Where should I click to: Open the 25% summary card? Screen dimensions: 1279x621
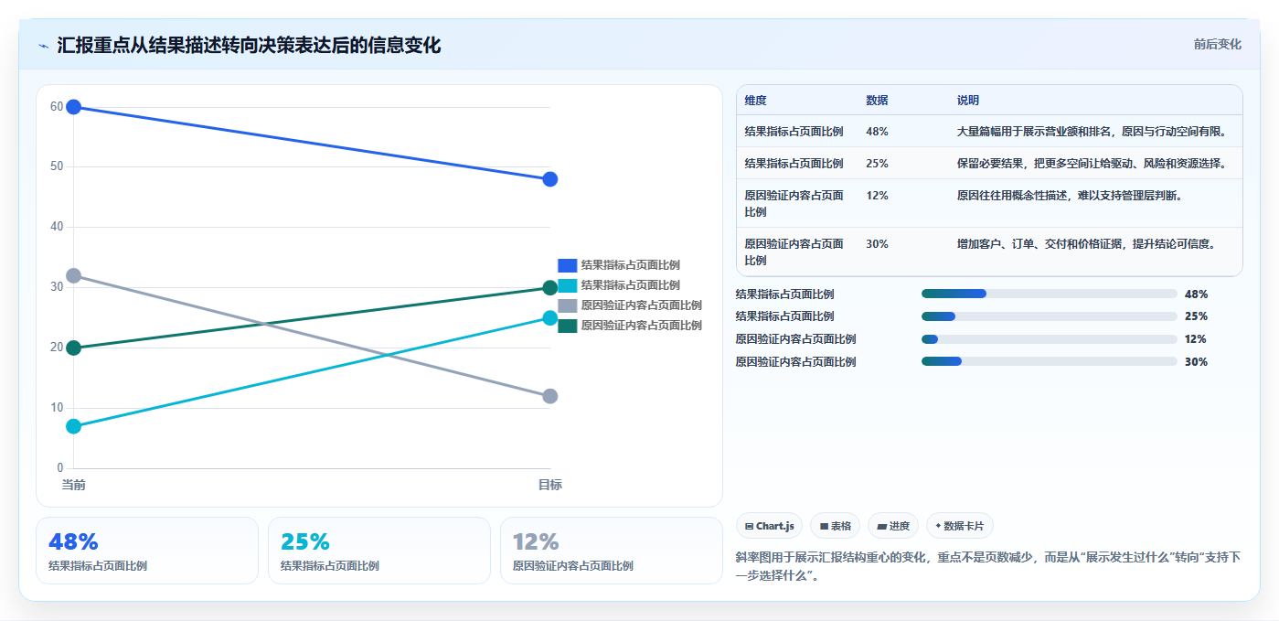click(379, 551)
